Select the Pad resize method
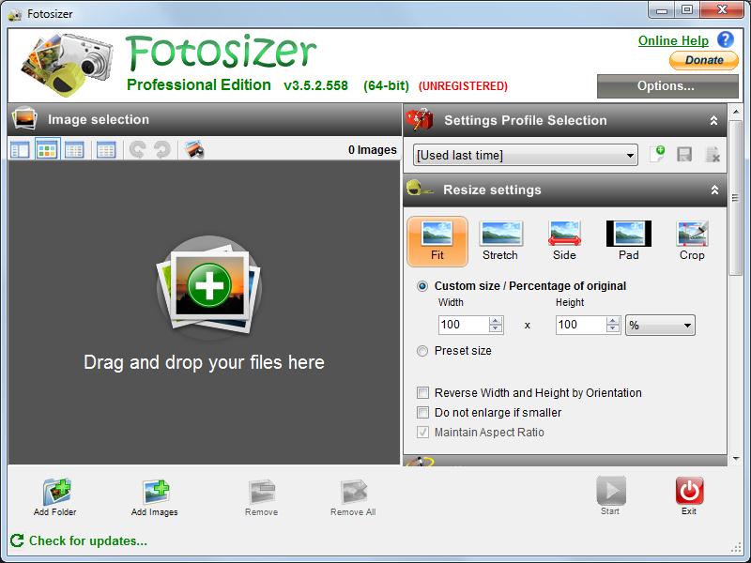Viewport: 751px width, 563px height. 628,241
